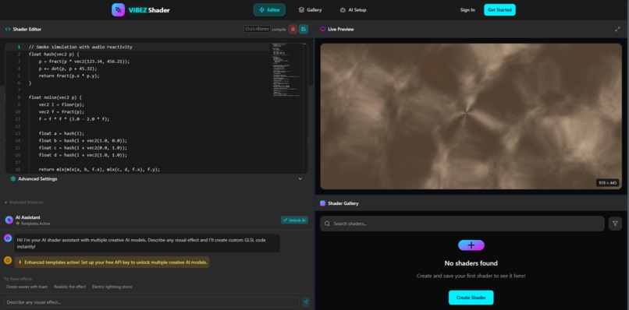Select the Ocean waves with foam suggestion
This screenshot has height=310, width=629.
point(27,287)
